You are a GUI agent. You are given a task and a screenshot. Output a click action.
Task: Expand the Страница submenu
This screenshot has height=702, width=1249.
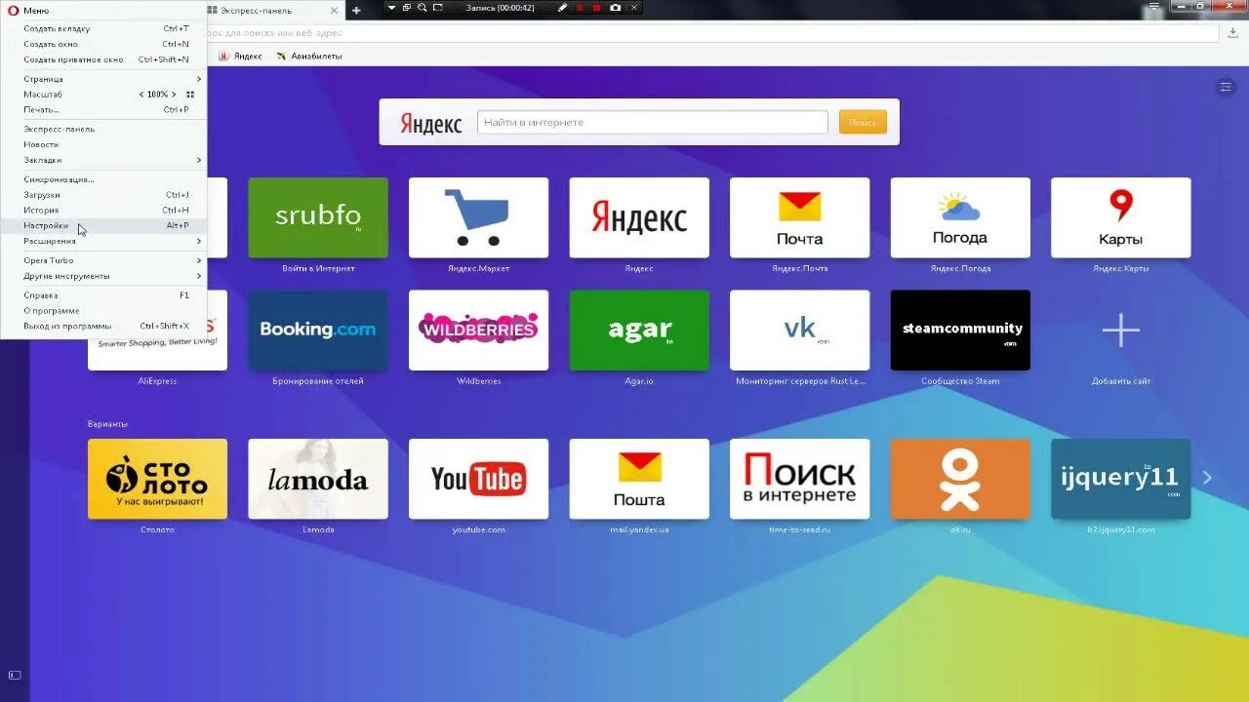click(x=103, y=79)
